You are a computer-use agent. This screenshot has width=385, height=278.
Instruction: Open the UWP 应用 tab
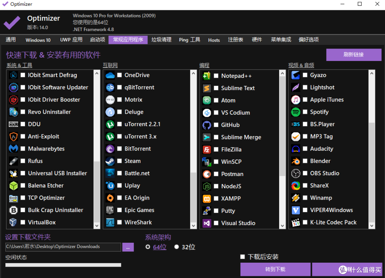coord(71,40)
